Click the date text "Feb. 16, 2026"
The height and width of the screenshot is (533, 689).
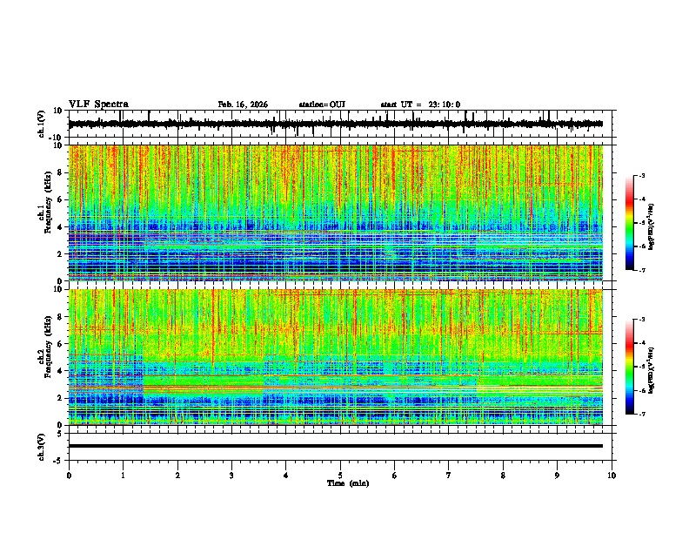click(243, 105)
